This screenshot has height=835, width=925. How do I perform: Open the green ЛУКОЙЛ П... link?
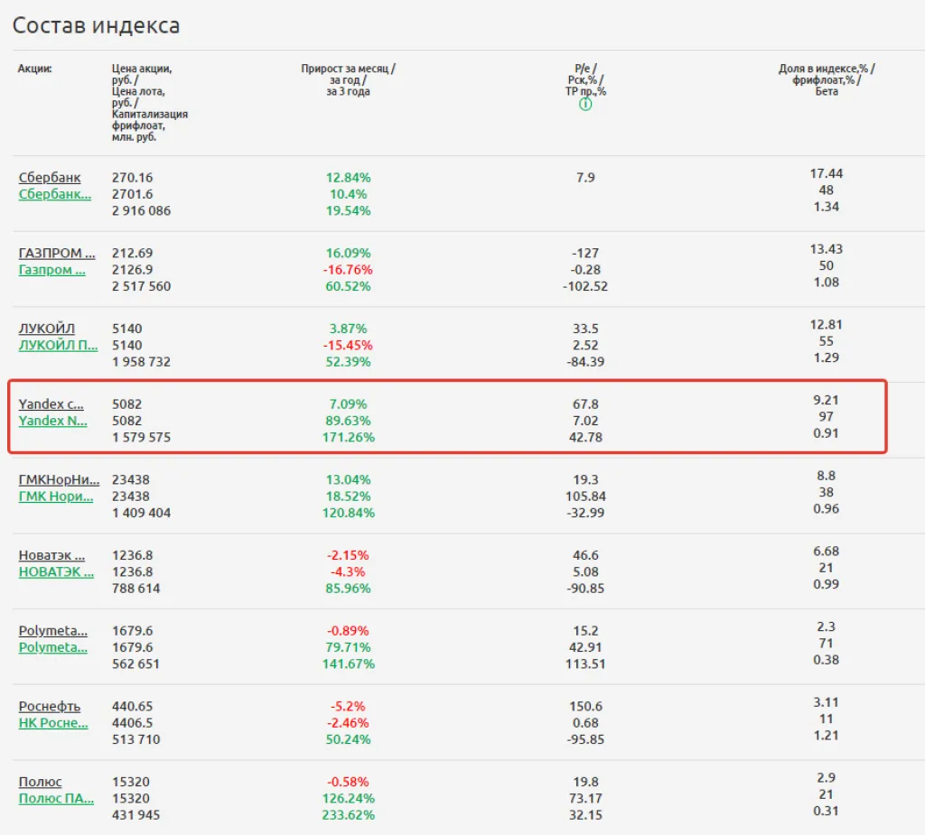(x=58, y=345)
